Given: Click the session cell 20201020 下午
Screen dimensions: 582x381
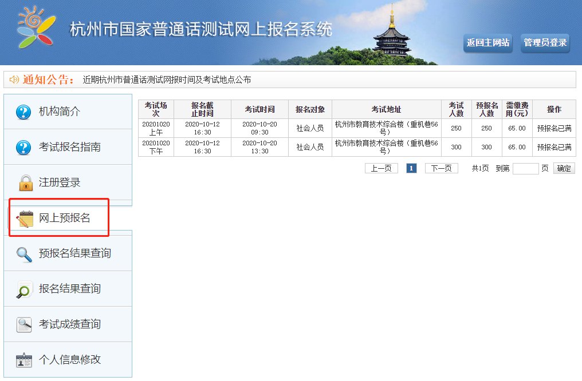Looking at the screenshot, I should click(156, 147).
